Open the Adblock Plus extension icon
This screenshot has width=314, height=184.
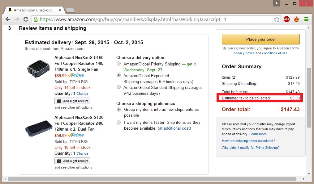287,19
